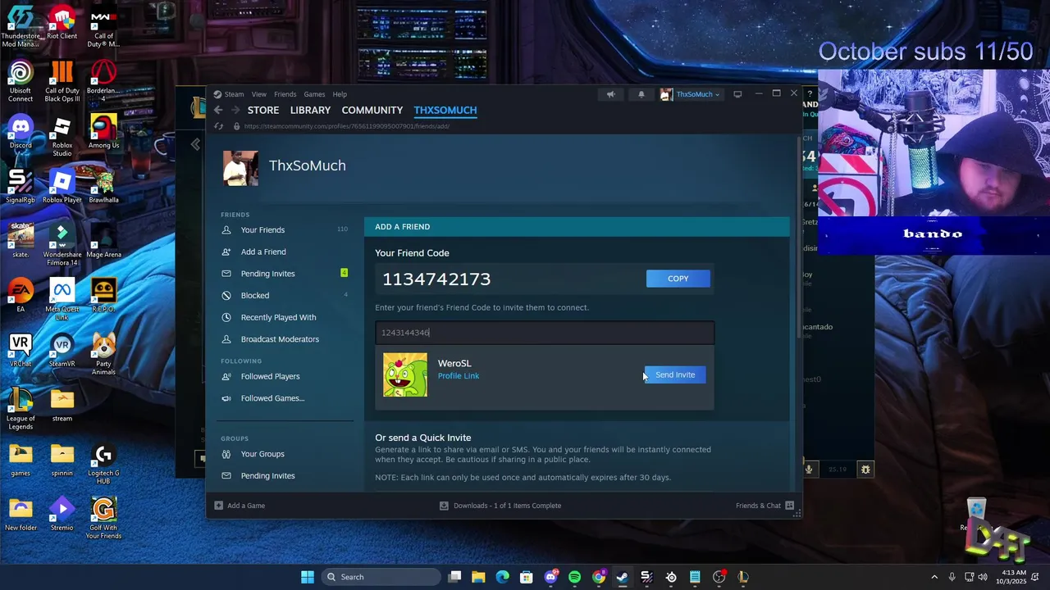Open the Help menu in Steam
Image resolution: width=1050 pixels, height=590 pixels.
click(340, 94)
